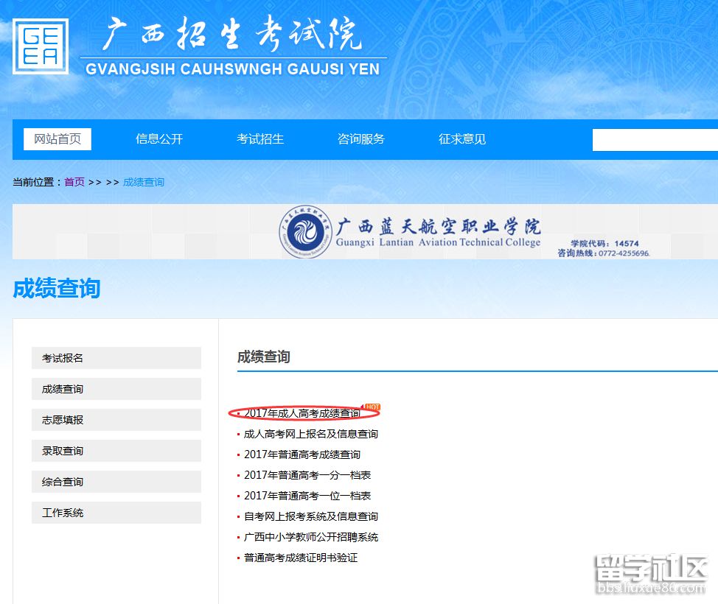This screenshot has width=718, height=604.
Task: Open 2017年普通高考一分一档表 link
Action: tap(307, 475)
